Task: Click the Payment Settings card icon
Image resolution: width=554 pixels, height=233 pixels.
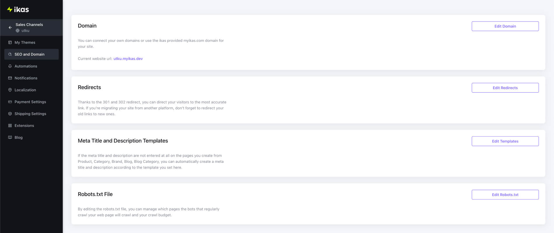Action: tap(10, 102)
